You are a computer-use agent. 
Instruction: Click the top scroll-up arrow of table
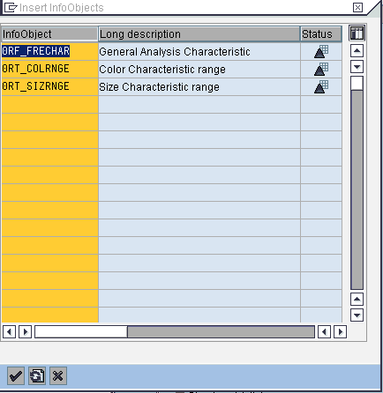pyautogui.click(x=357, y=51)
